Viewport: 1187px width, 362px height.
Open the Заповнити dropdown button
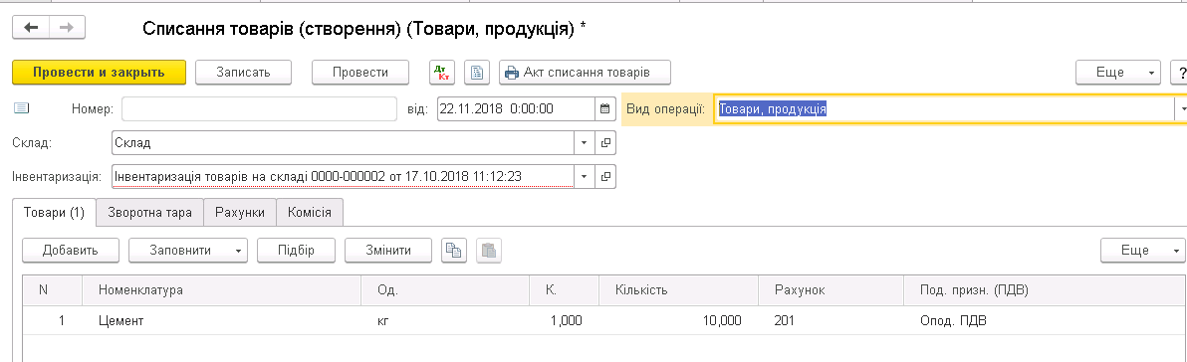[x=188, y=251]
